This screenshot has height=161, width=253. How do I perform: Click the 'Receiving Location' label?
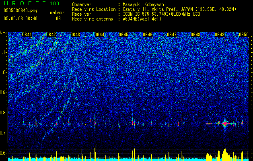[x=94, y=9]
